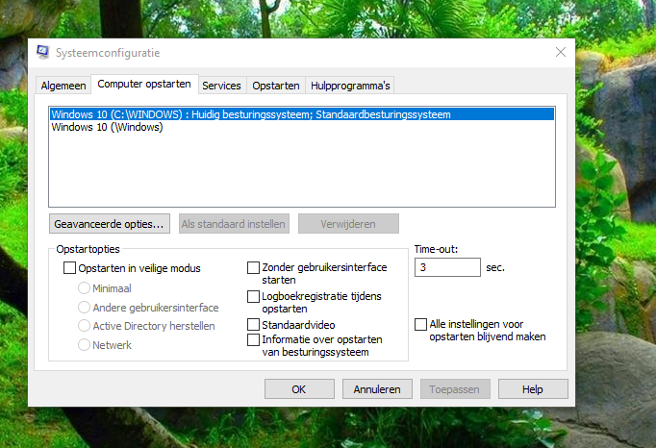Image resolution: width=656 pixels, height=448 pixels.
Task: Click the Als standaard instellen button
Action: click(234, 224)
